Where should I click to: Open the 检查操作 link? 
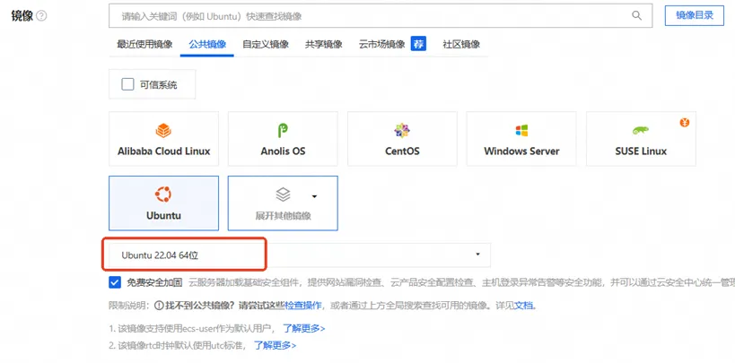pyautogui.click(x=303, y=306)
